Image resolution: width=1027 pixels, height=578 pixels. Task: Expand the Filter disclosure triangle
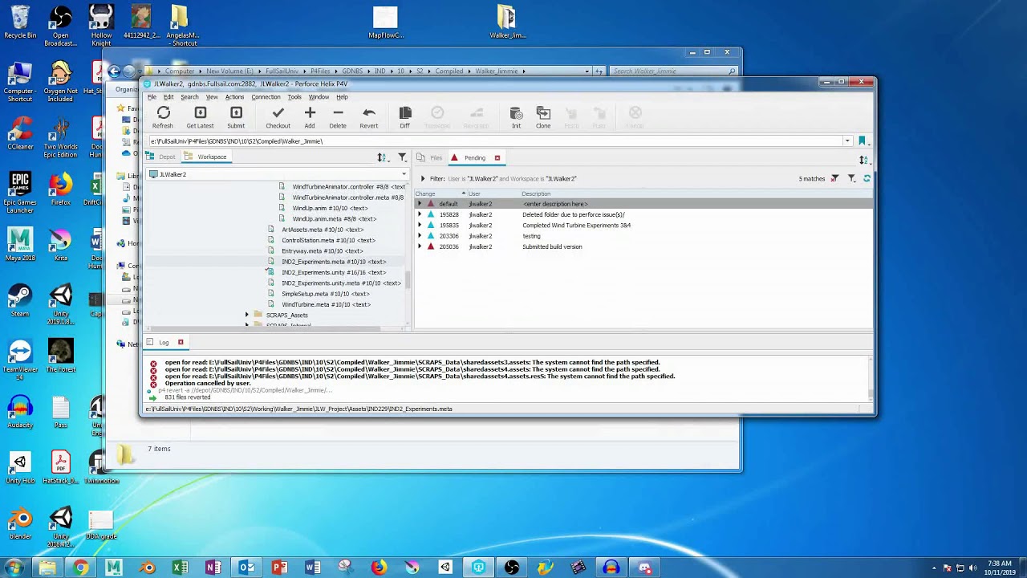(x=423, y=179)
